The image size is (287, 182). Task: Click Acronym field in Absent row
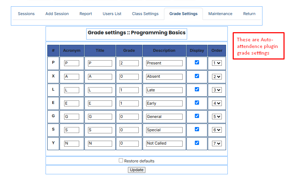[x=71, y=77]
